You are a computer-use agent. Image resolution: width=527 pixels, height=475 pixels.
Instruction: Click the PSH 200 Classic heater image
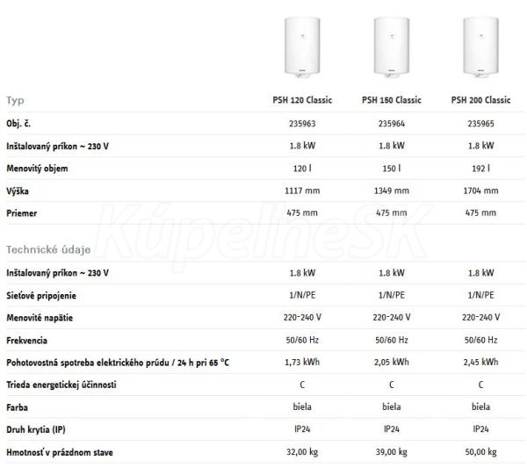[x=480, y=47]
